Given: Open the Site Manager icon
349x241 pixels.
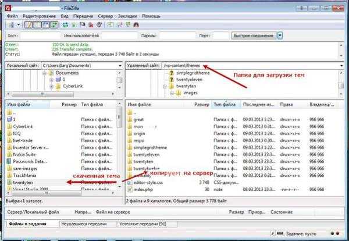Looking at the screenshot, I should 11,24.
